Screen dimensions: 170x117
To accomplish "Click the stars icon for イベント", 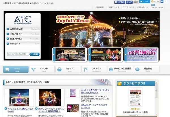I will (x=33, y=69).
